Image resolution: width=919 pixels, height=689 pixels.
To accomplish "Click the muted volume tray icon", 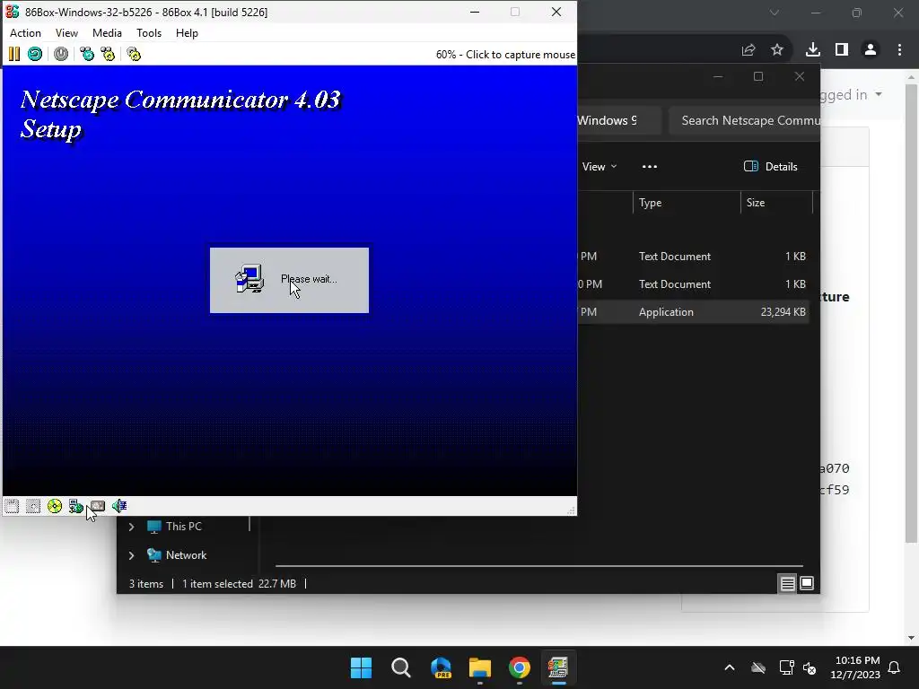I will click(x=810, y=667).
